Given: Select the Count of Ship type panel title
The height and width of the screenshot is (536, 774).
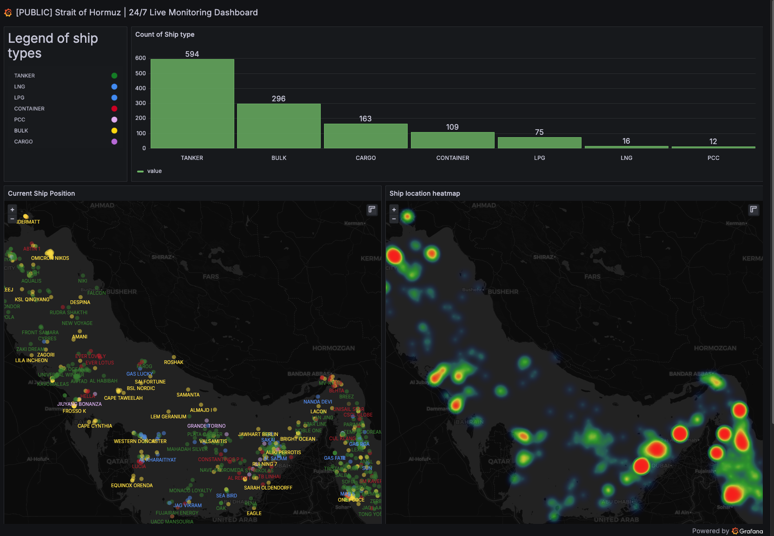Looking at the screenshot, I should (x=165, y=34).
